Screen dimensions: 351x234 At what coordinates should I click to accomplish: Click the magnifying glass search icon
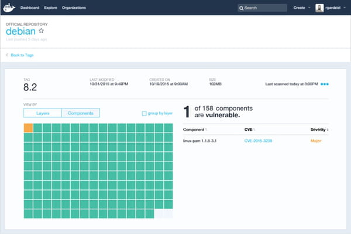coord(241,8)
